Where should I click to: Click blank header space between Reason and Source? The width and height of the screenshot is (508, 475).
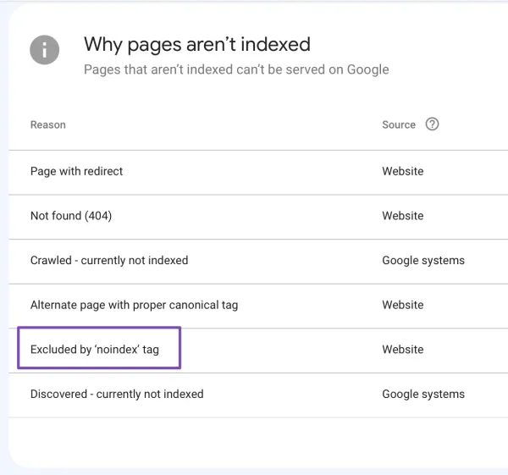click(x=220, y=124)
